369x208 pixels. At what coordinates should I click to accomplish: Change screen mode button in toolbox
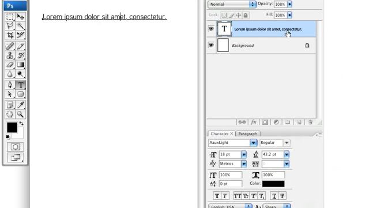[x=16, y=158]
